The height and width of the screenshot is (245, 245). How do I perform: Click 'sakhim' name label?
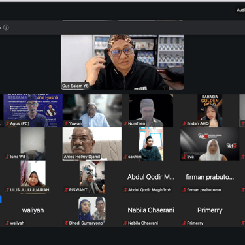coord(135,157)
